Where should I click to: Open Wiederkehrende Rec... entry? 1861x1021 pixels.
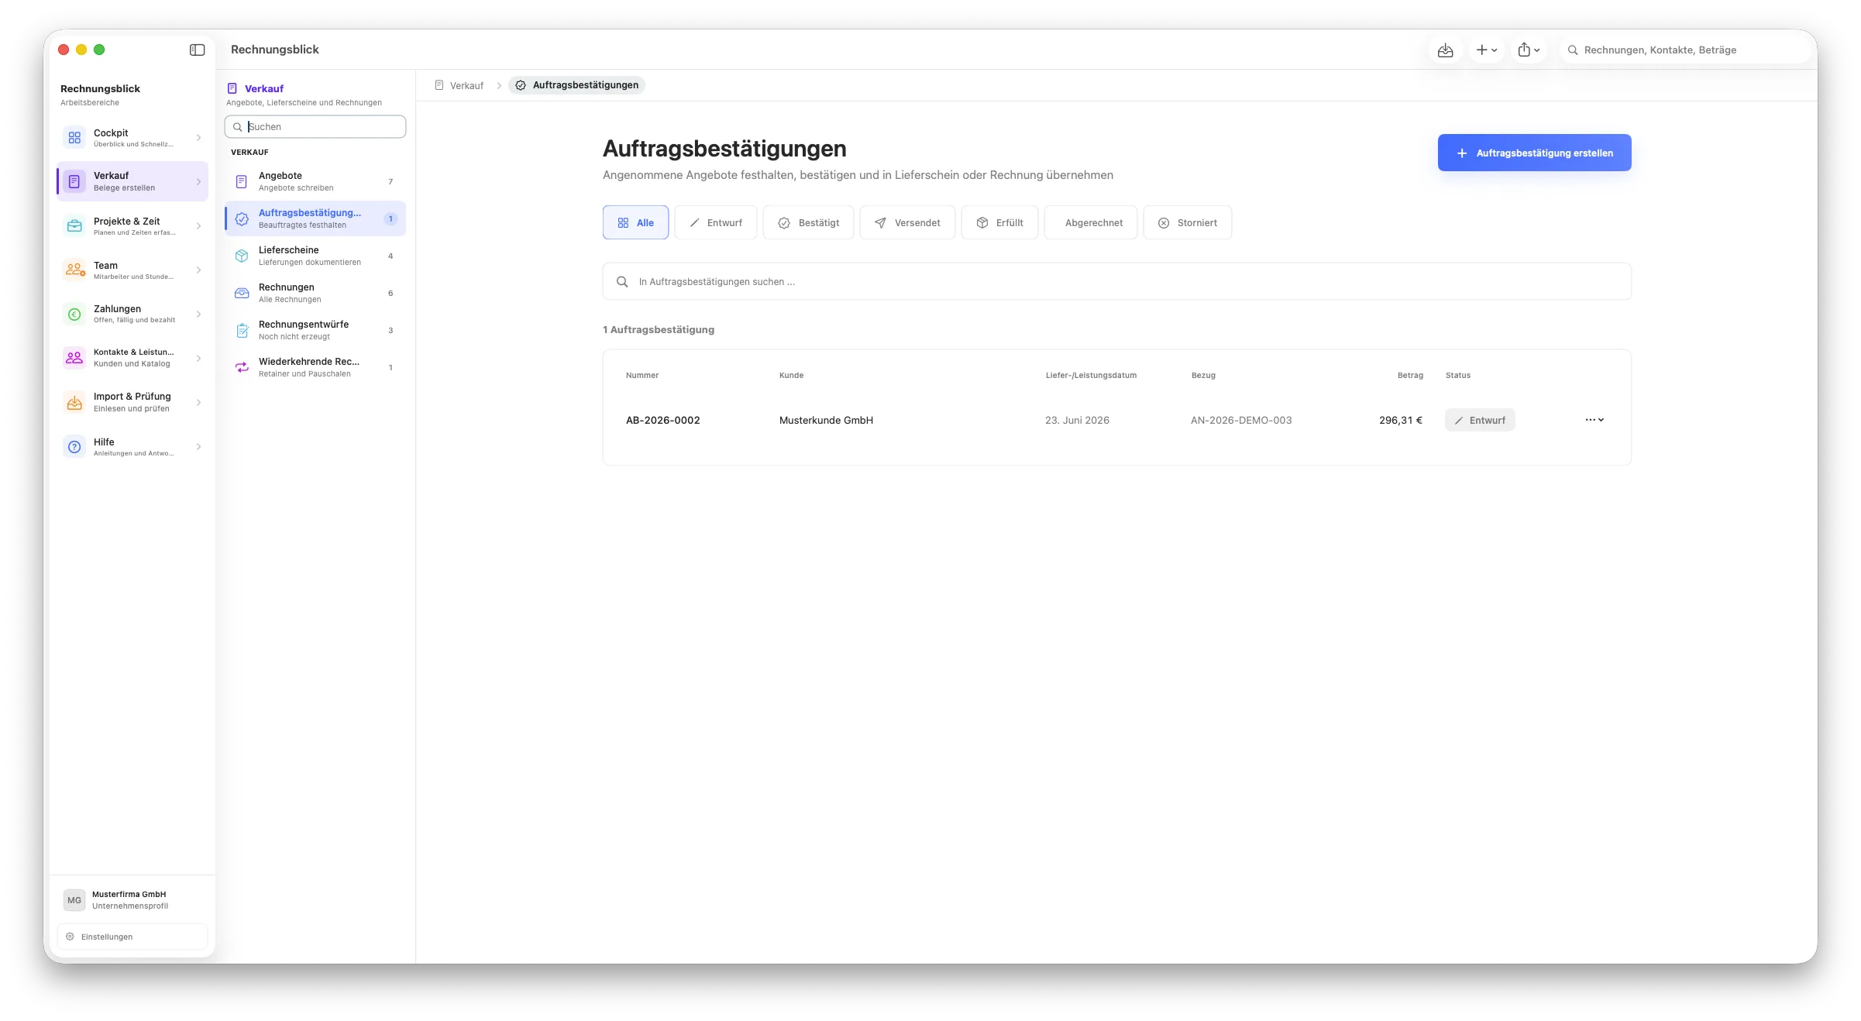[x=315, y=368]
